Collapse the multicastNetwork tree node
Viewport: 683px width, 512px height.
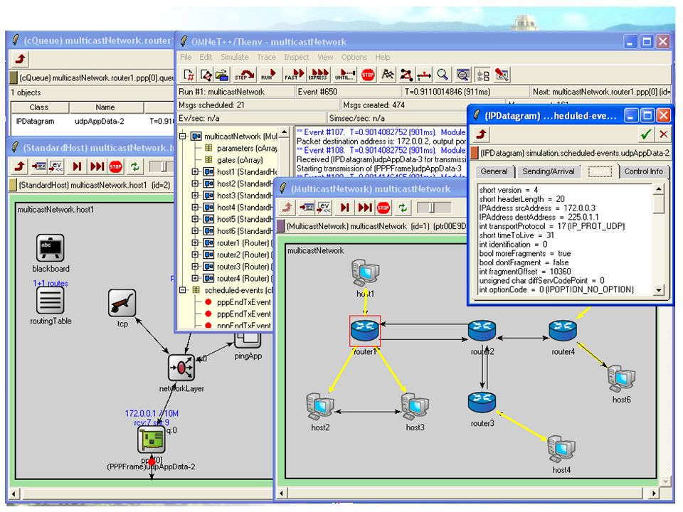coord(183,137)
